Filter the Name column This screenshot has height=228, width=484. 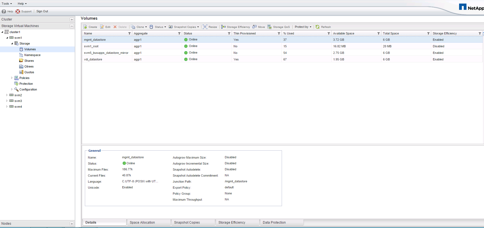pyautogui.click(x=129, y=33)
